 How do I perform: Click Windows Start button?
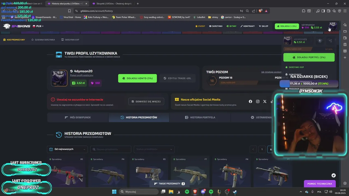tap(114, 192)
